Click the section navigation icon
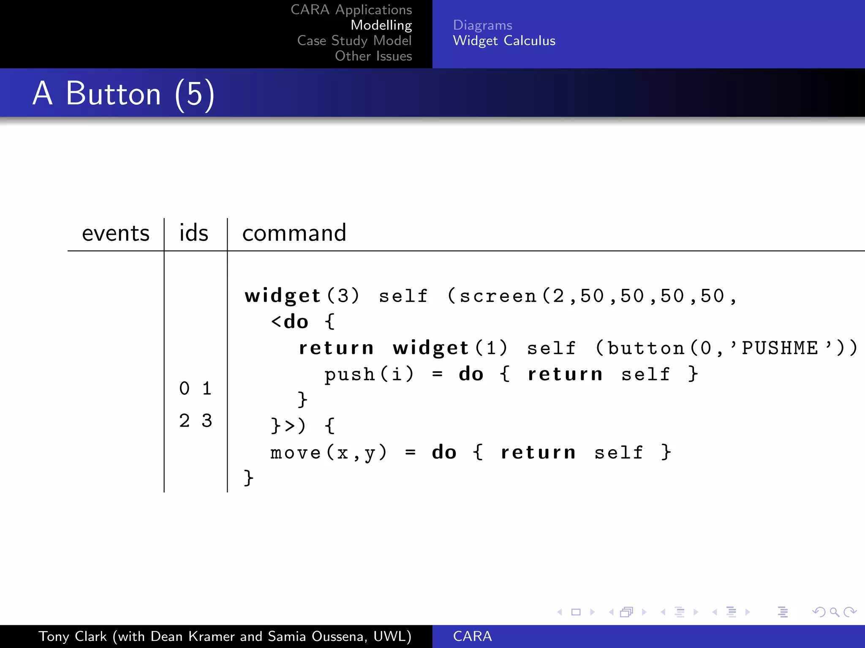Viewport: 865px width, 648px height. 731,612
